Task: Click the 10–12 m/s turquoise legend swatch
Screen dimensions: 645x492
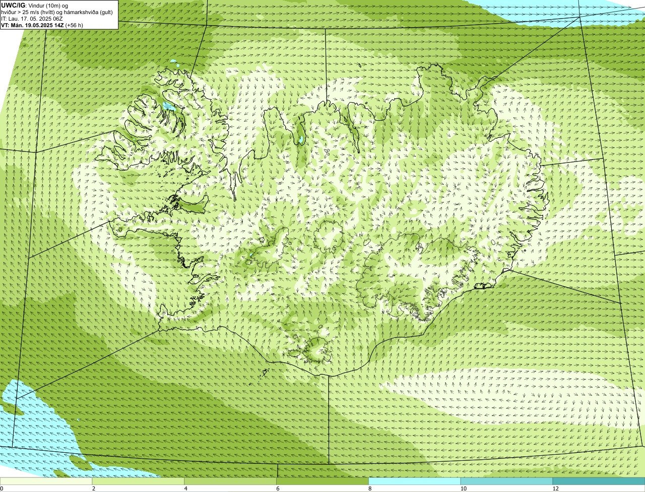Action: [506, 481]
